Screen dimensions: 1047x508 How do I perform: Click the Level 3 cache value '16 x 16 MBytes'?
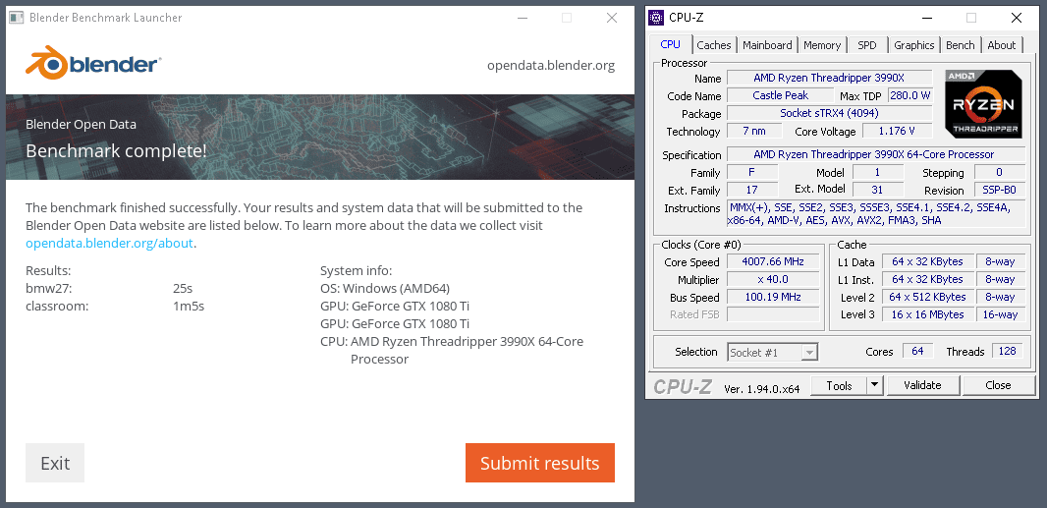(927, 314)
